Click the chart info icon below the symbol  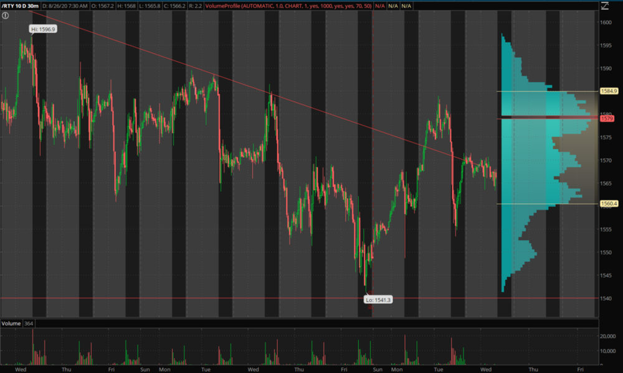tap(5, 16)
